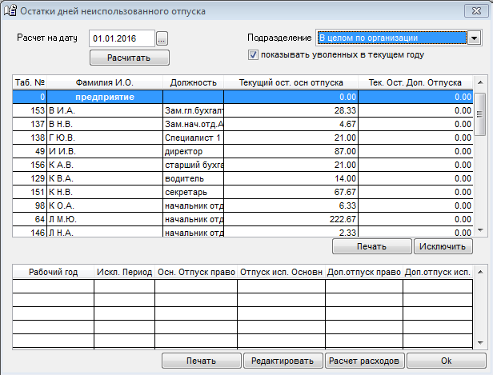
Task: Click the водитель position cell
Action: 194,178
